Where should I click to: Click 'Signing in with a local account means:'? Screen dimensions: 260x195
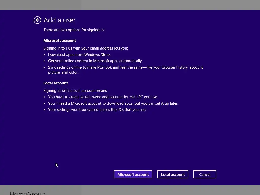[75, 91]
